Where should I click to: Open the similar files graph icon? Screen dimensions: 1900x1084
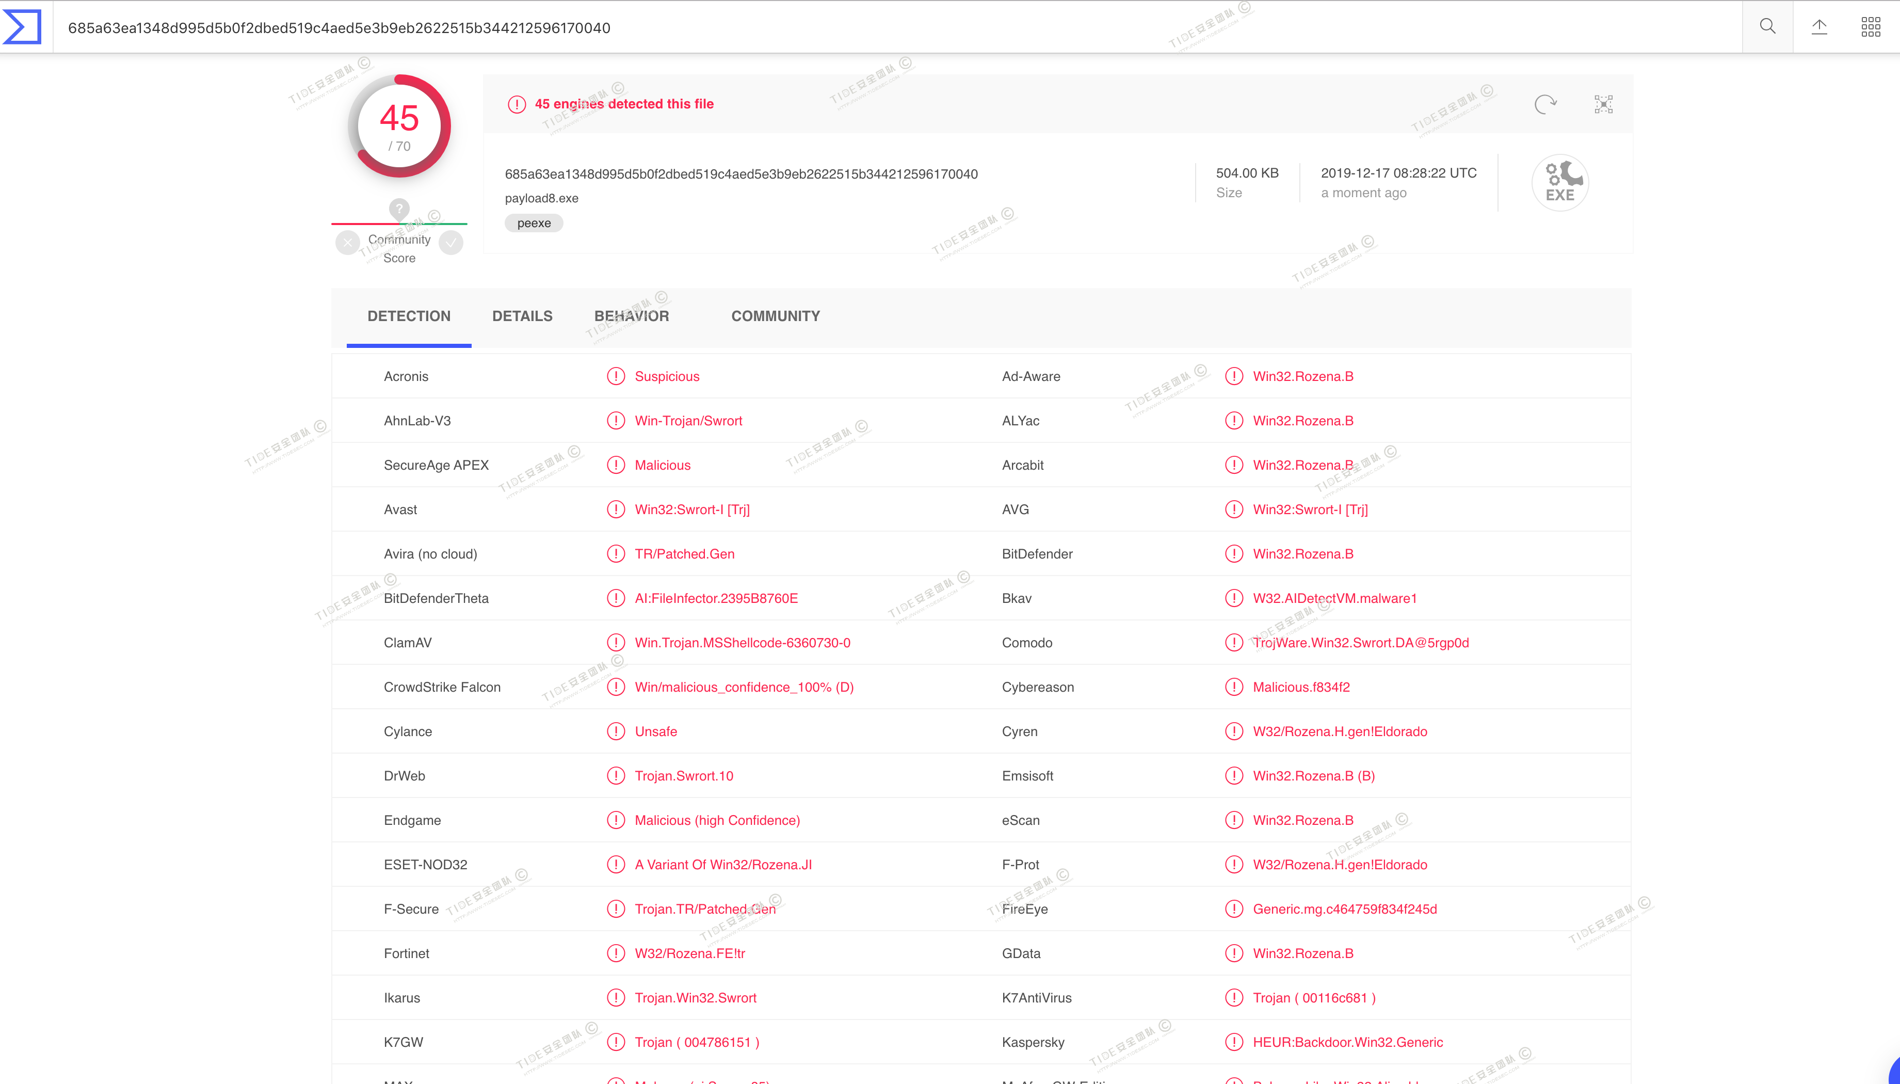click(1603, 104)
